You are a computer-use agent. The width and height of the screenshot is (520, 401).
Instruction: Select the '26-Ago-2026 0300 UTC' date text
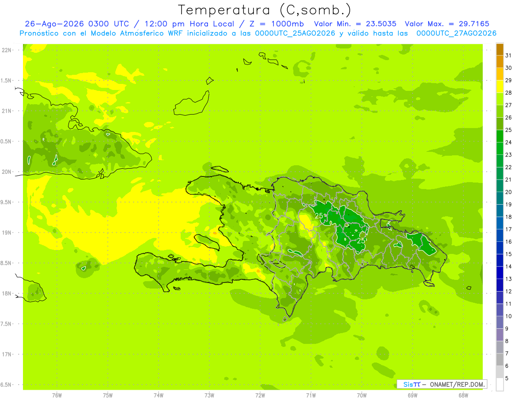click(x=77, y=24)
